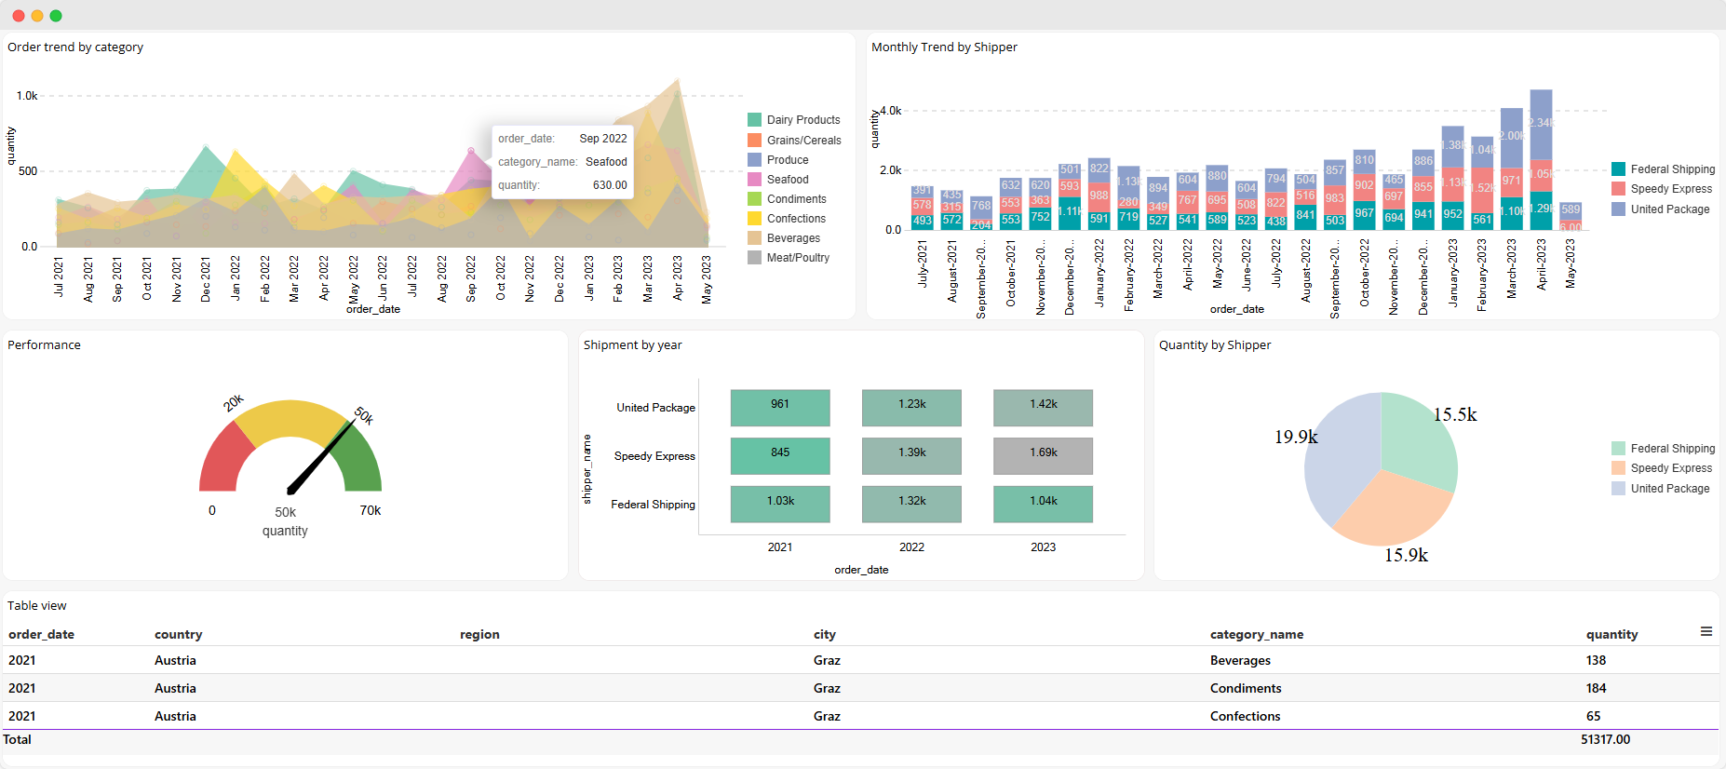The width and height of the screenshot is (1726, 769).
Task: Click Federal Shipping 2021 heatmap cell 1.03k
Action: (x=780, y=505)
